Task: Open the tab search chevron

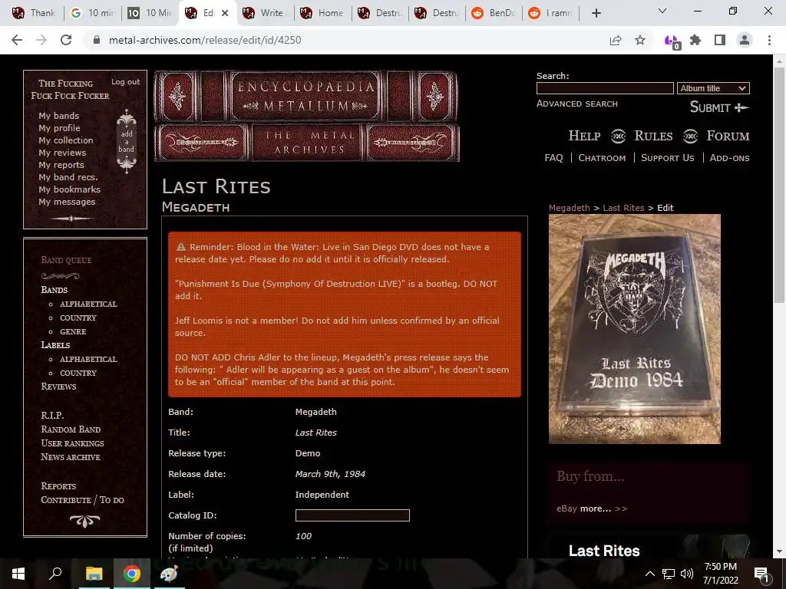Action: pos(662,11)
